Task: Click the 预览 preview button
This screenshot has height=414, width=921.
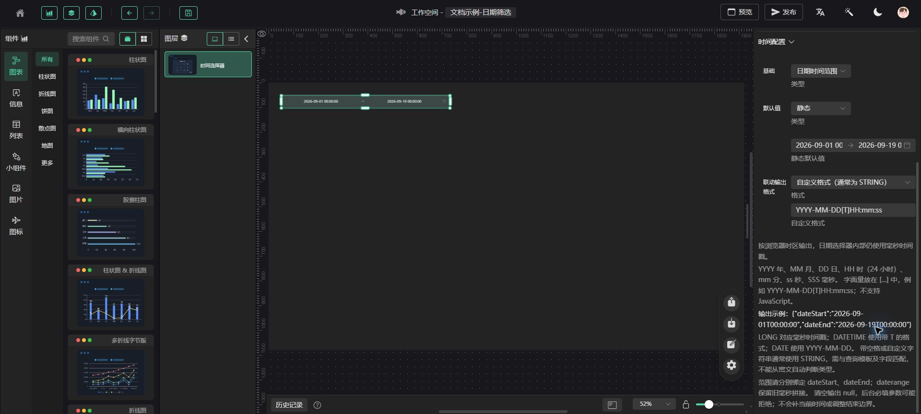Action: pos(740,12)
